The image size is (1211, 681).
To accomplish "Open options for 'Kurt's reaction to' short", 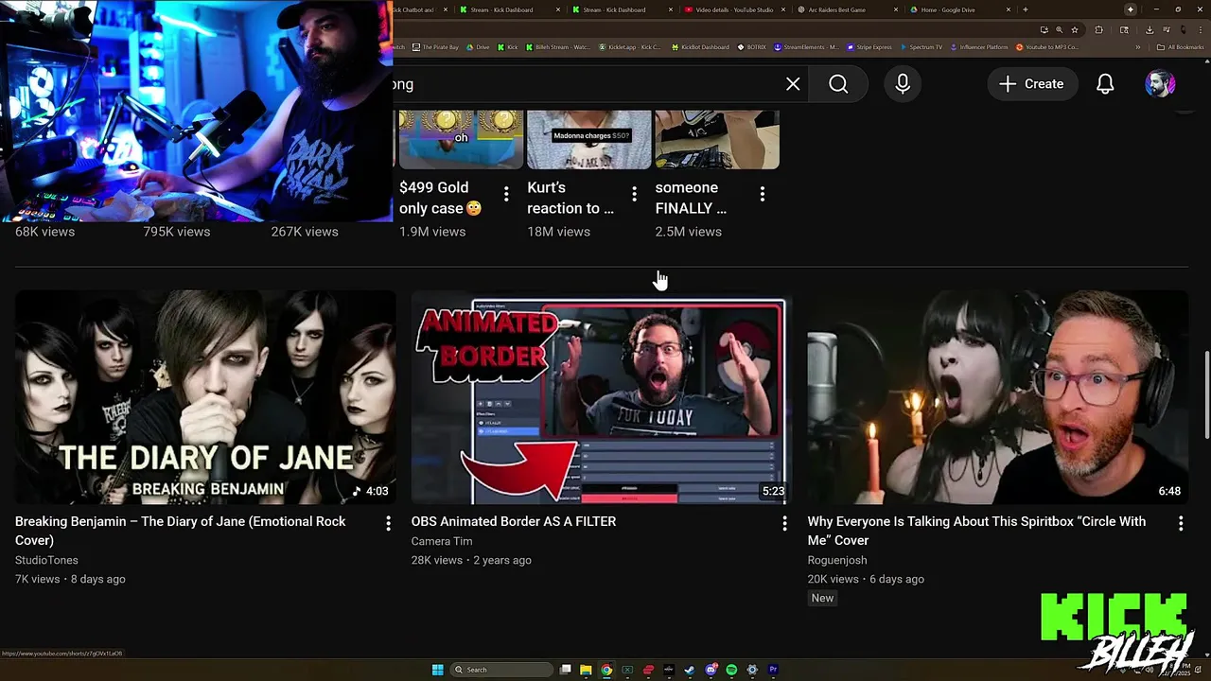I will coord(634,194).
